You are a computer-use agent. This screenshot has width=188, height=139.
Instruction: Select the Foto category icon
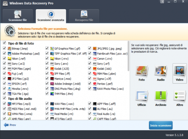pyautogui.click(x=142, y=71)
